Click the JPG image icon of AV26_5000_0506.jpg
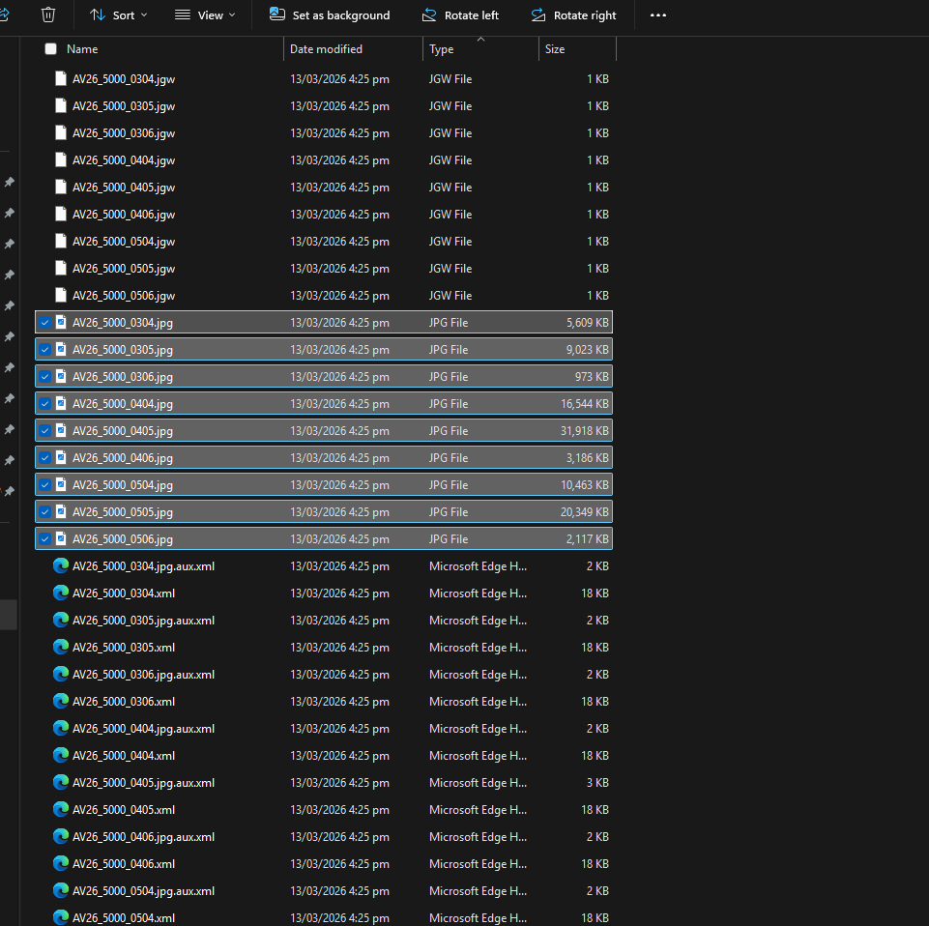929x926 pixels. pyautogui.click(x=61, y=538)
